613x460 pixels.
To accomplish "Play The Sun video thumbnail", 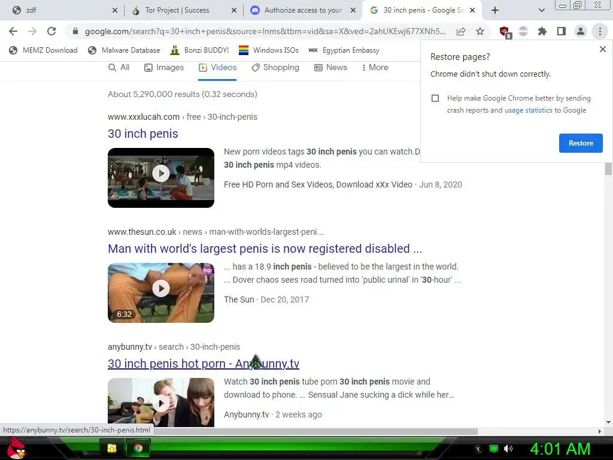I will (x=160, y=292).
